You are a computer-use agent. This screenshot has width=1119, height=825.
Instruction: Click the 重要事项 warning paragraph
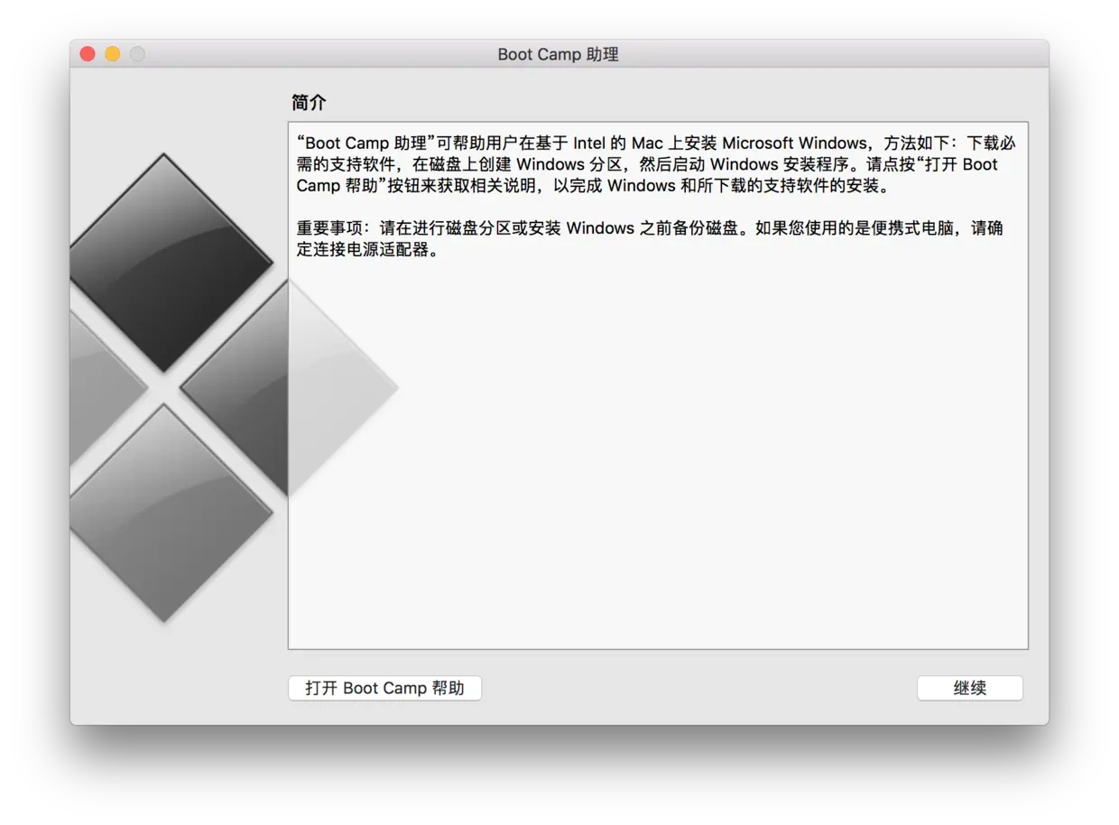pyautogui.click(x=650, y=239)
